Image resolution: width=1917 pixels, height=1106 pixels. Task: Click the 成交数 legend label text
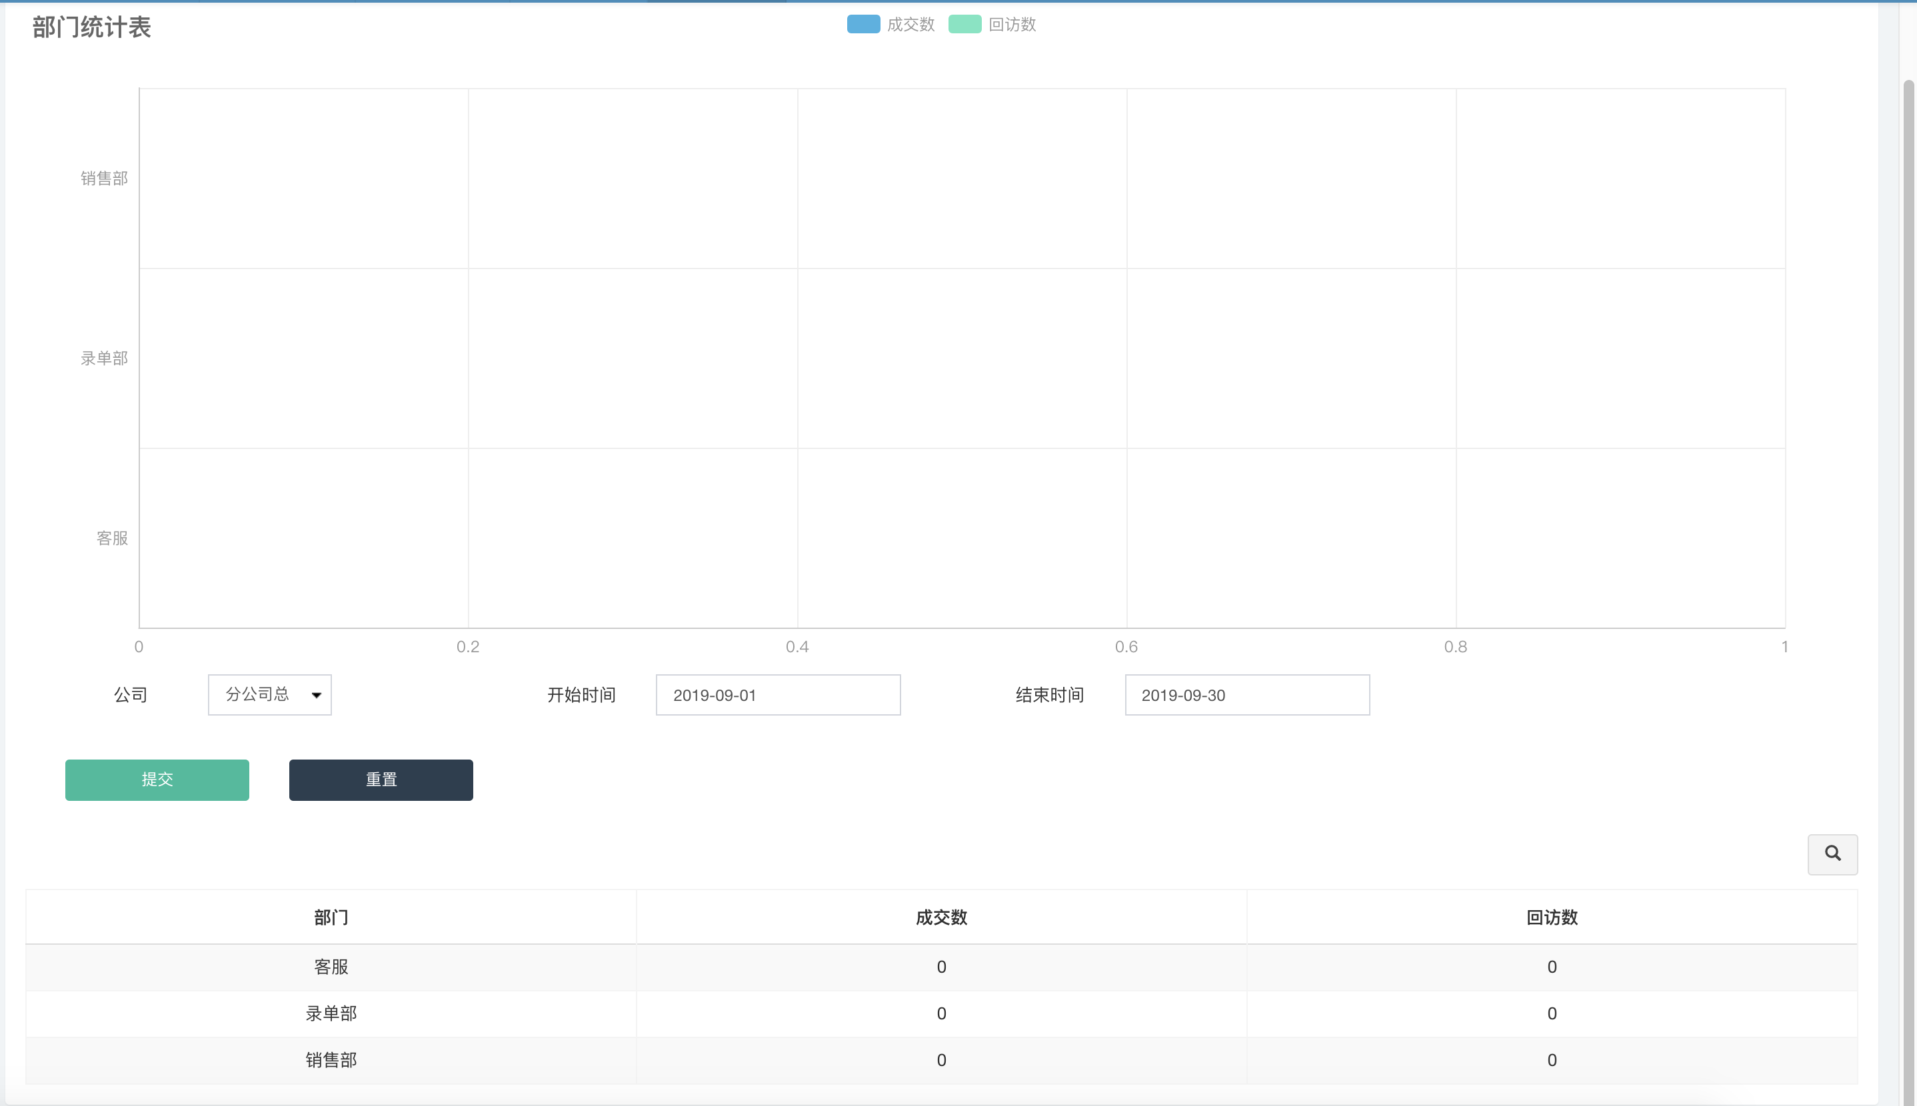tap(911, 24)
